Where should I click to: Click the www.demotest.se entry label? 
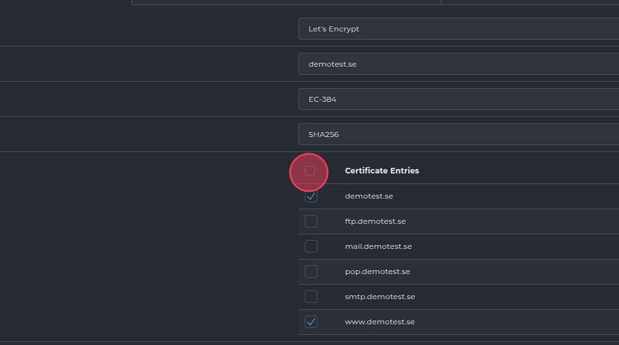(x=380, y=322)
